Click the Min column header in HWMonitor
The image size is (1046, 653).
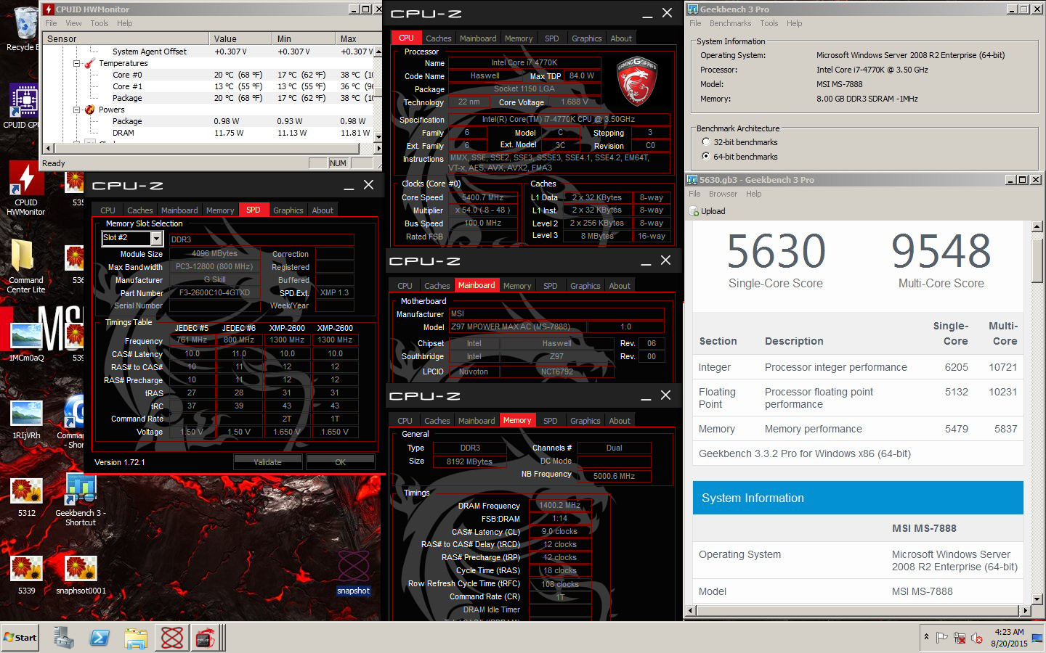[303, 38]
